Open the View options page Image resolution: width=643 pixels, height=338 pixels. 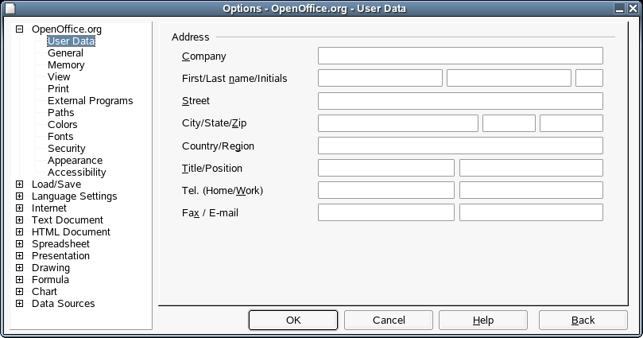point(59,76)
